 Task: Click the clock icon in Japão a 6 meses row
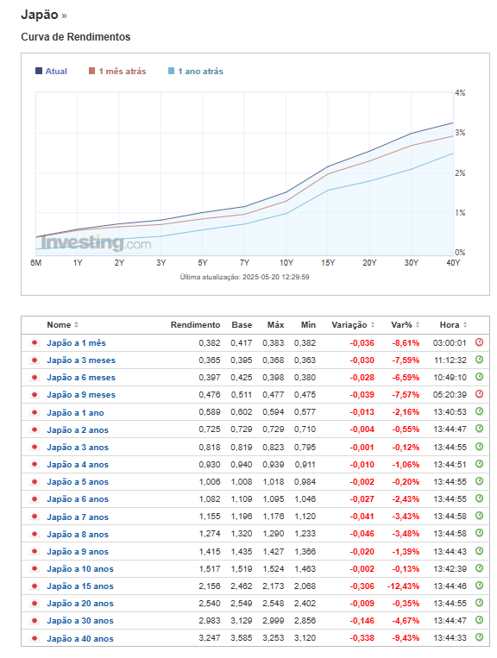479,376
